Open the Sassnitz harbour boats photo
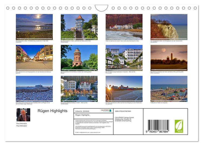The image size is (203, 146). tap(169, 89)
